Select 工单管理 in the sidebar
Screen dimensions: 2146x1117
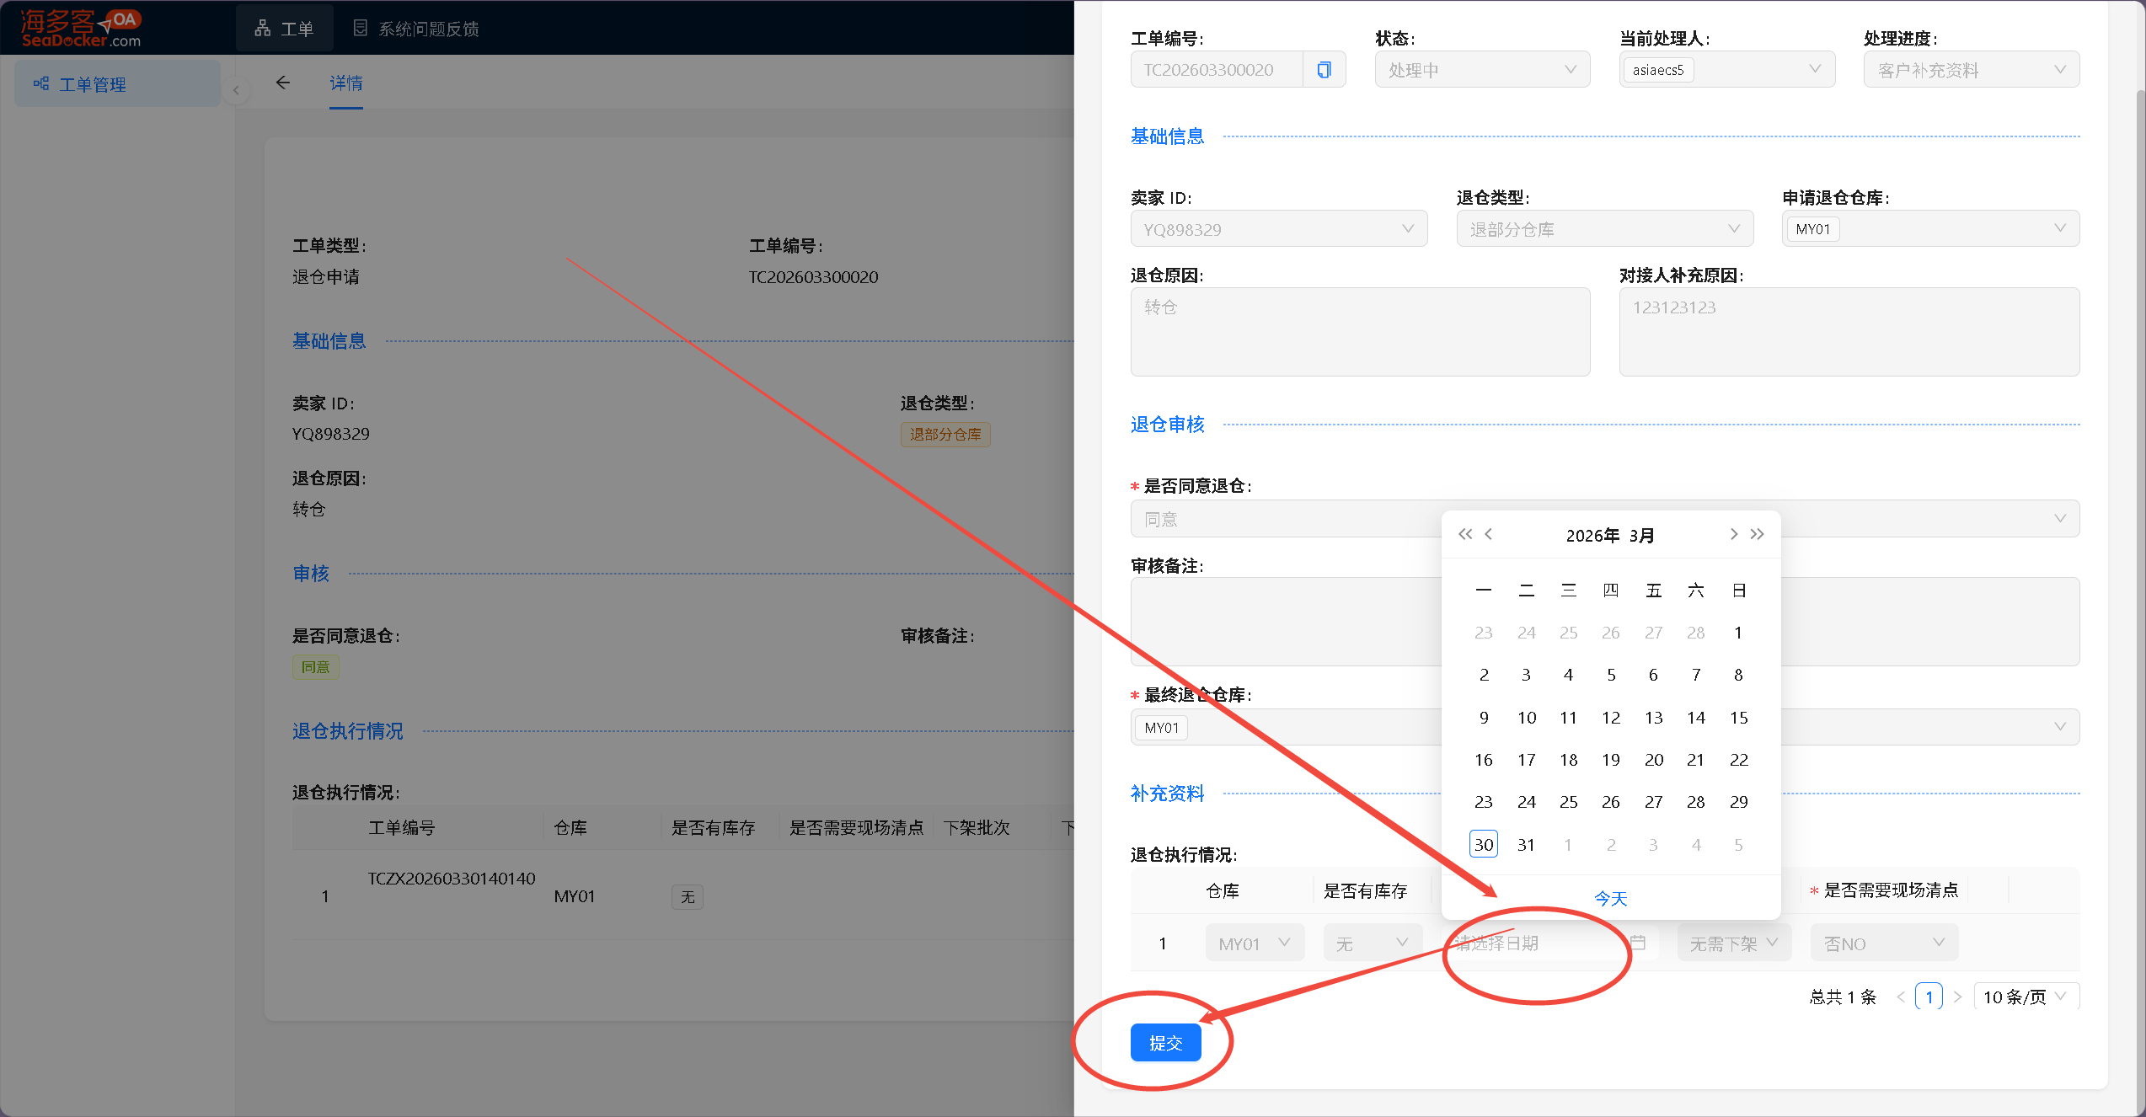coord(93,84)
